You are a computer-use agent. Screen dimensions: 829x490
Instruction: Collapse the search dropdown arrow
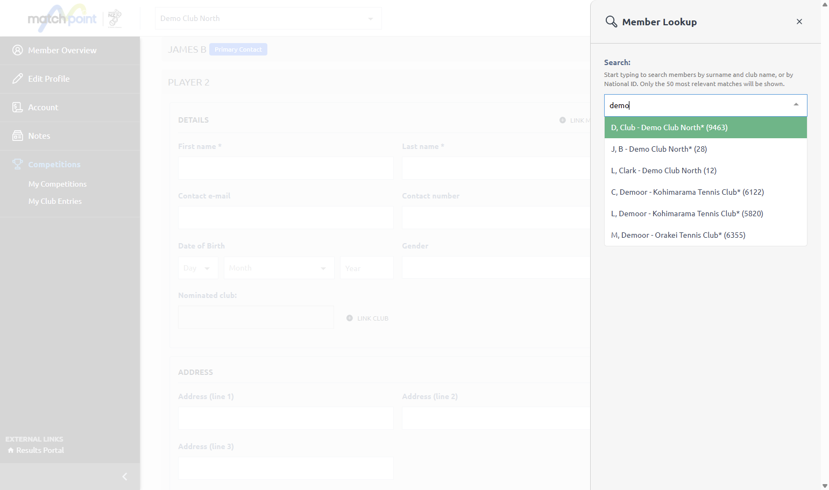pyautogui.click(x=796, y=105)
